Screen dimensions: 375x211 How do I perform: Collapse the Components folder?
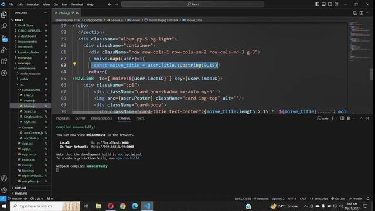pos(31,90)
